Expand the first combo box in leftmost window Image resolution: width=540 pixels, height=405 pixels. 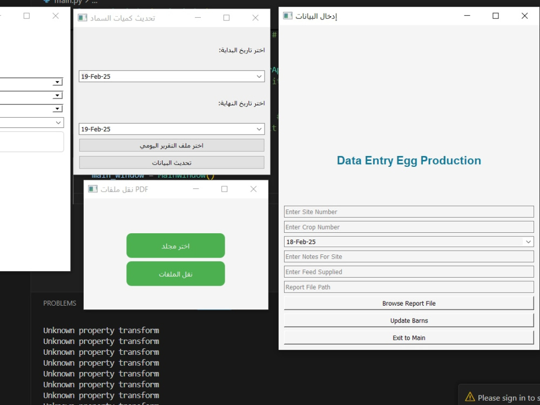coord(57,82)
